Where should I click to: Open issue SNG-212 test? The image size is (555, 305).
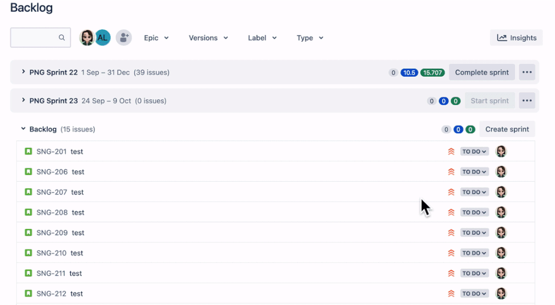click(276, 293)
